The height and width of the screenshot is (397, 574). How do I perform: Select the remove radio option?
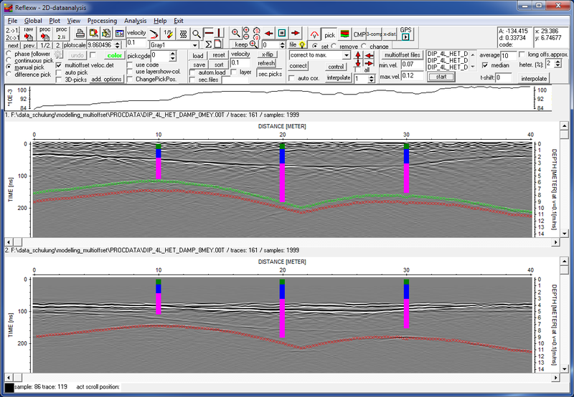(x=334, y=47)
